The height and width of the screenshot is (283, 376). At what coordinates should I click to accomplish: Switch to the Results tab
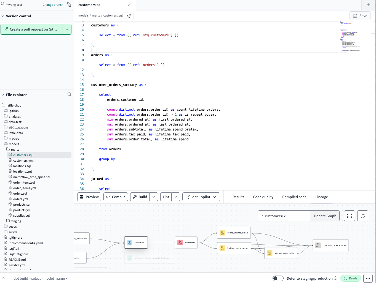click(238, 197)
